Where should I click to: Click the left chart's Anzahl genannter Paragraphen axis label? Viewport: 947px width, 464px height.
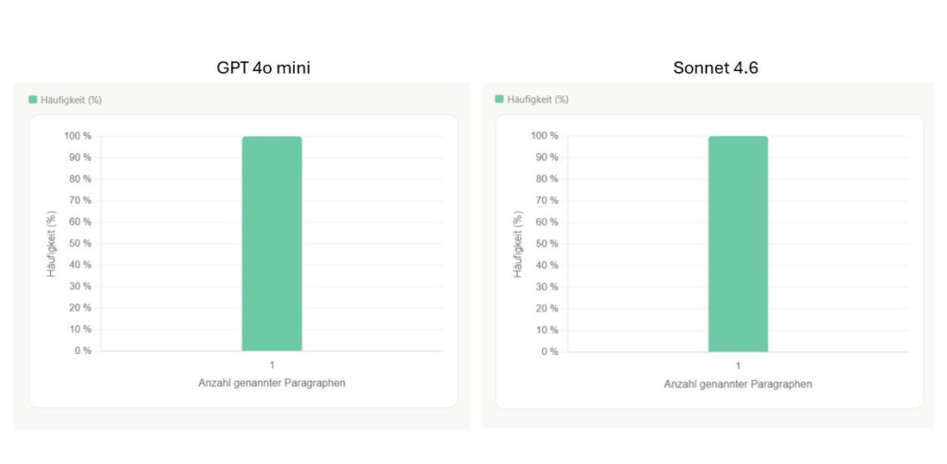click(x=272, y=383)
